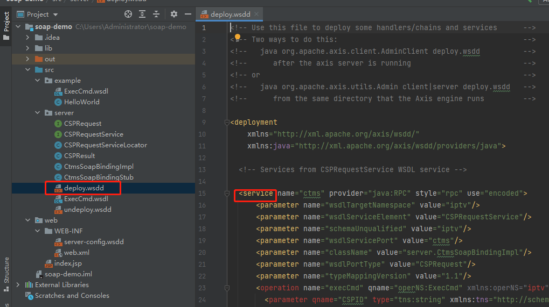Open the Project tool window side tab

click(x=6, y=25)
